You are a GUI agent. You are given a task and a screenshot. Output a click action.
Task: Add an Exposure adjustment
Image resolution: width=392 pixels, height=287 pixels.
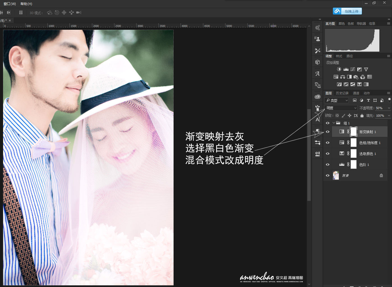pyautogui.click(x=359, y=69)
